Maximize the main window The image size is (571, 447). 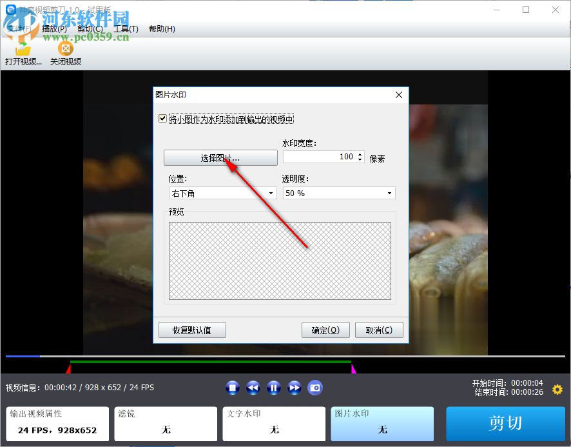coord(526,10)
